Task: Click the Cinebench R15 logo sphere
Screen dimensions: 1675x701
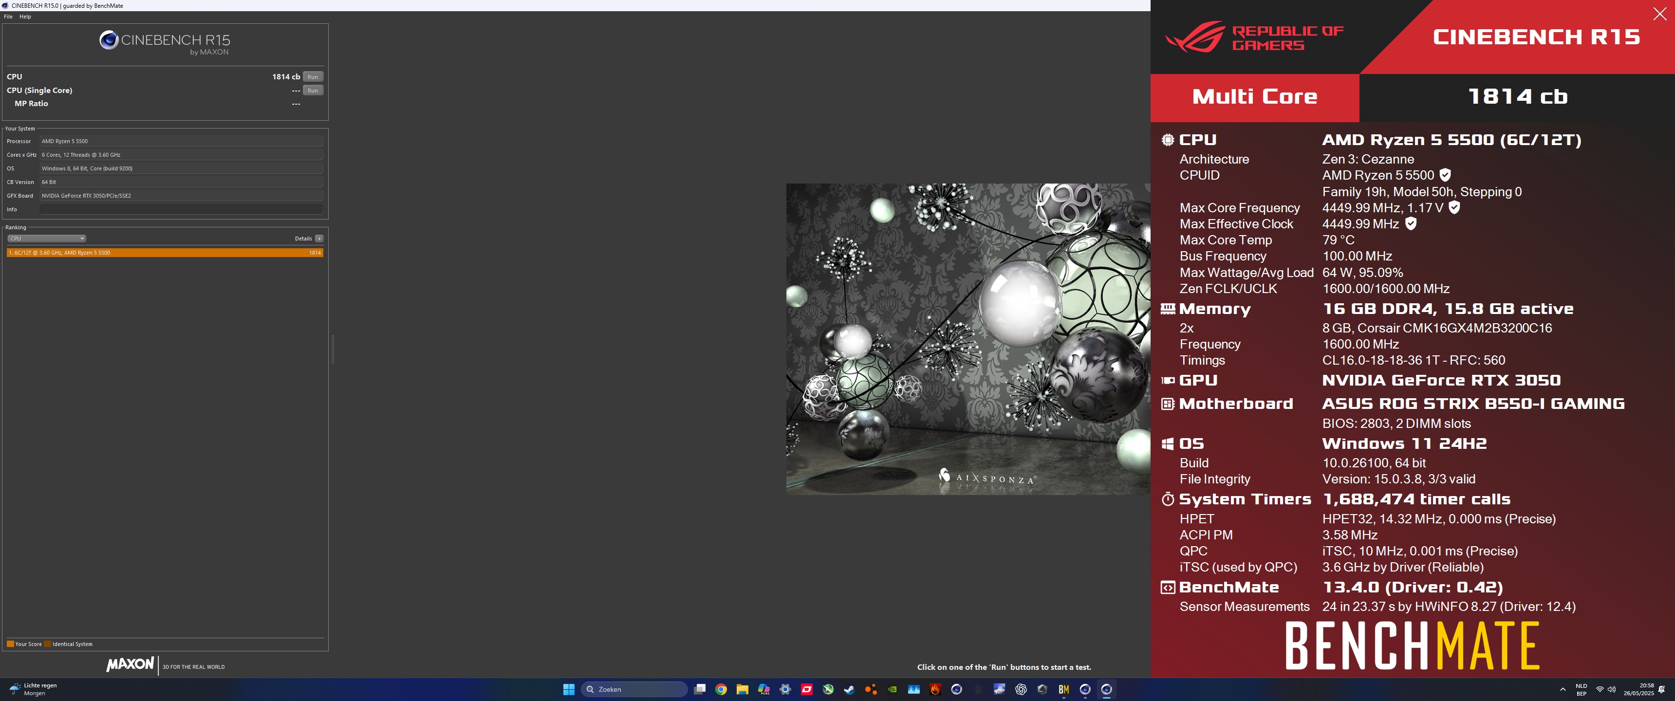Action: coord(109,40)
